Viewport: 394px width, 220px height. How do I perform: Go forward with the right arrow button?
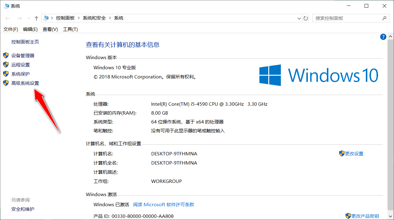coord(19,18)
